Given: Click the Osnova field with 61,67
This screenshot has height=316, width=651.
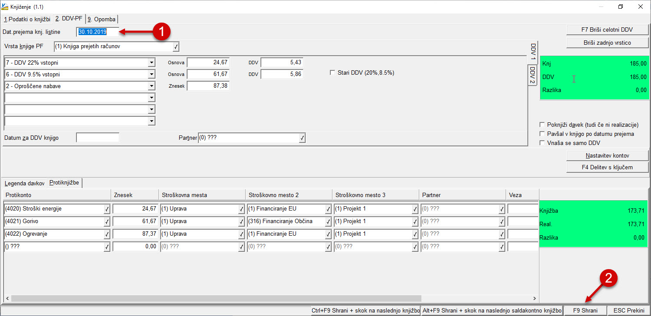Looking at the screenshot, I should [208, 74].
